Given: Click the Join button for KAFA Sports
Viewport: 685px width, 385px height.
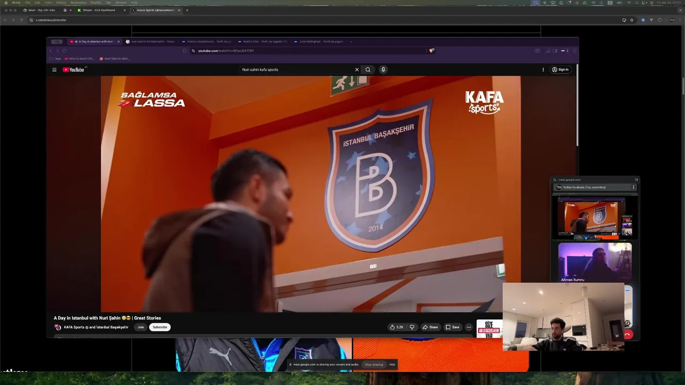Looking at the screenshot, I should [141, 327].
